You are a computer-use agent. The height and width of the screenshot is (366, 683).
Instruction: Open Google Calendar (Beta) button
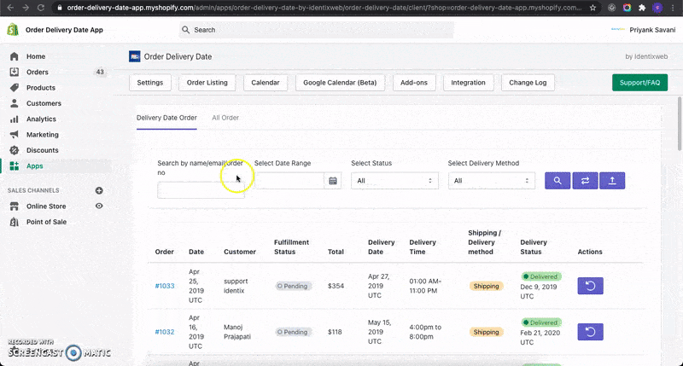click(340, 83)
